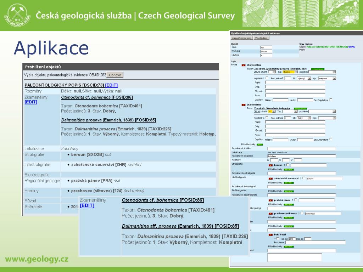Click the Přírůstek input field
The image size is (363, 272).
tap(266, 51)
